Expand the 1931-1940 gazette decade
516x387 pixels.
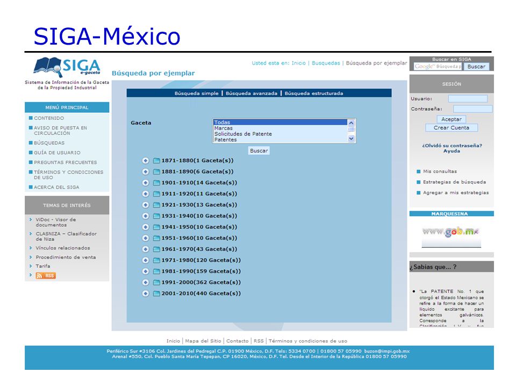(146, 216)
